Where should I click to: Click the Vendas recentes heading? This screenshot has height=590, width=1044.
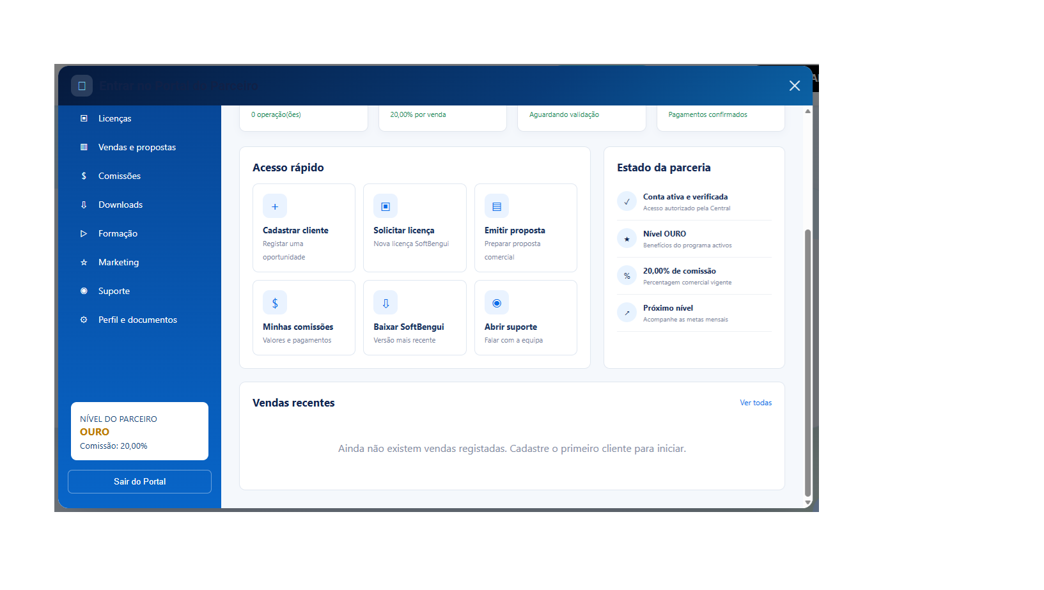293,403
